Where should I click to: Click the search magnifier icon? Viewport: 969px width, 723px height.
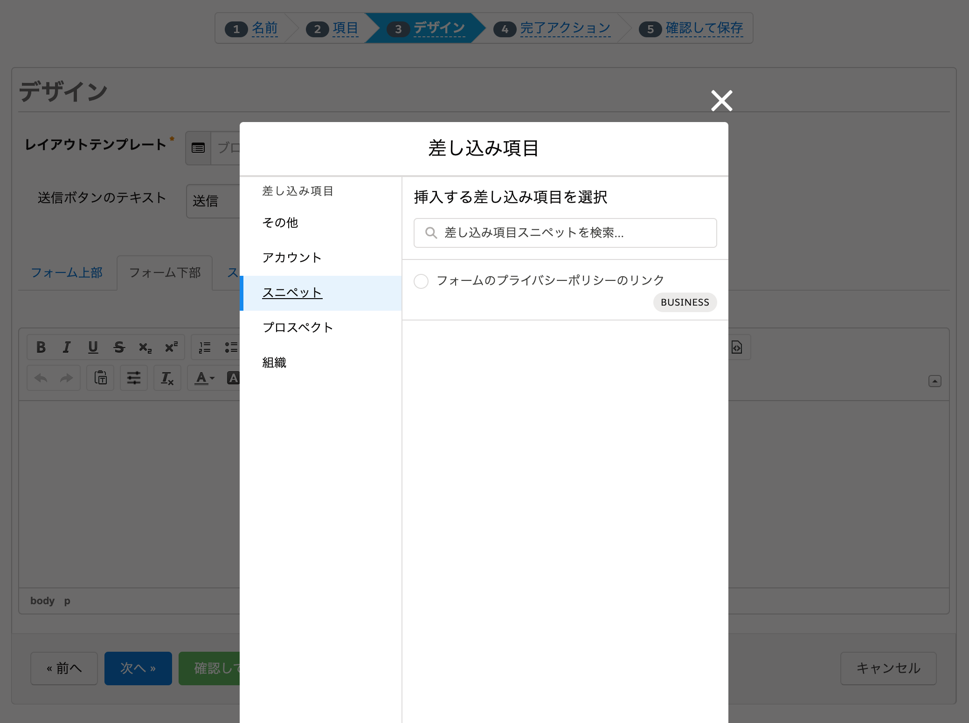(x=431, y=232)
